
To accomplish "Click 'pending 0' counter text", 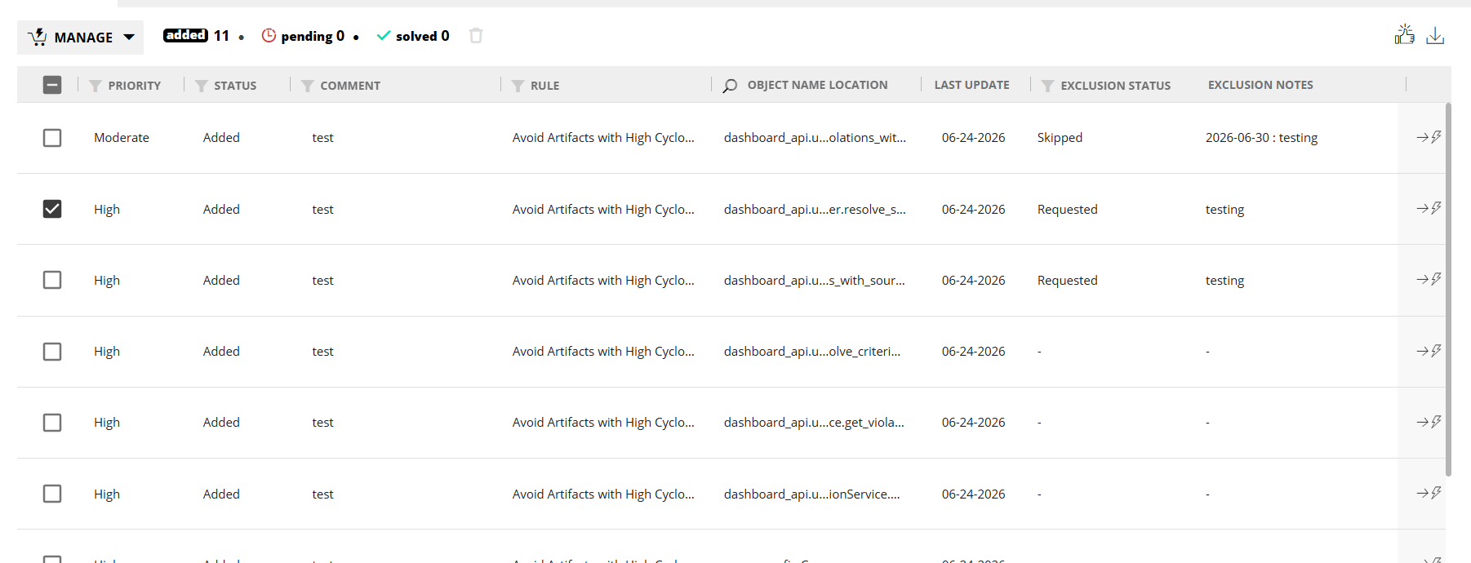I will tap(313, 36).
